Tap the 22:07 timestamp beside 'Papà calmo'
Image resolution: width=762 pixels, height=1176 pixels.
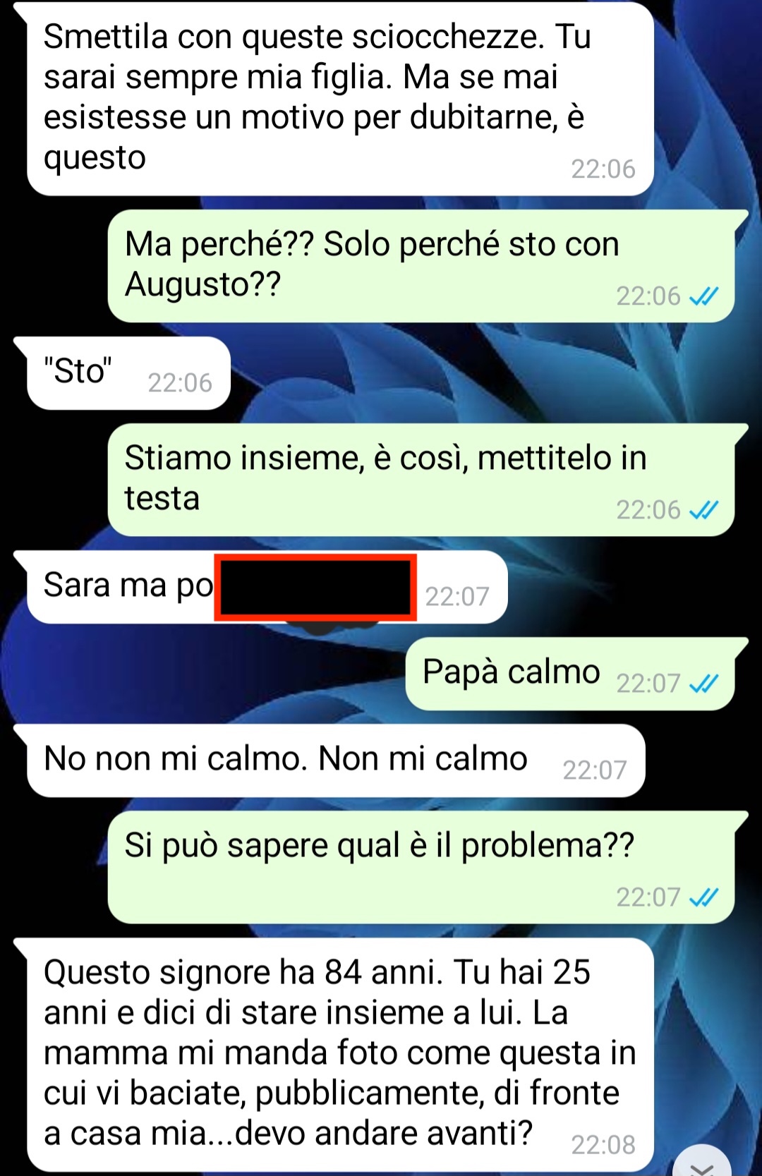[x=648, y=684]
